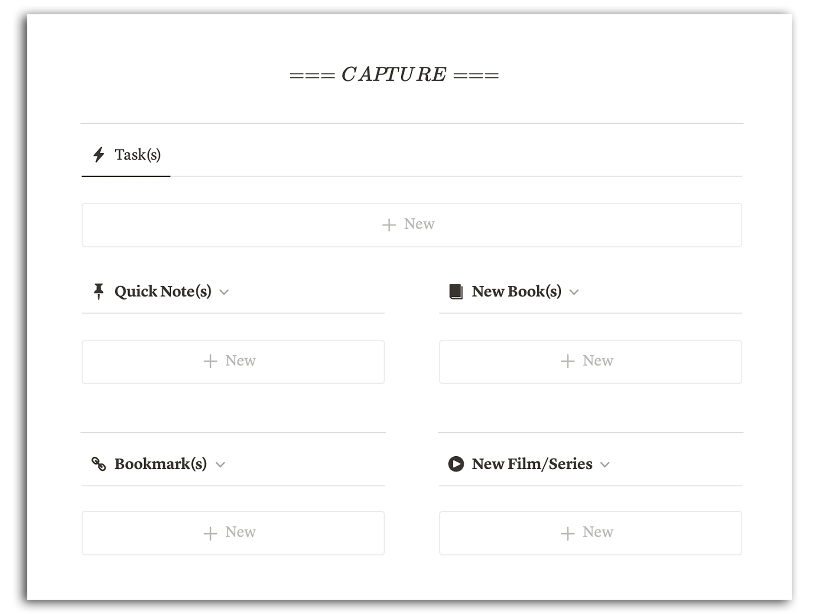Create a new task with the wide New button
Image resolution: width=819 pixels, height=614 pixels.
pyautogui.click(x=412, y=225)
